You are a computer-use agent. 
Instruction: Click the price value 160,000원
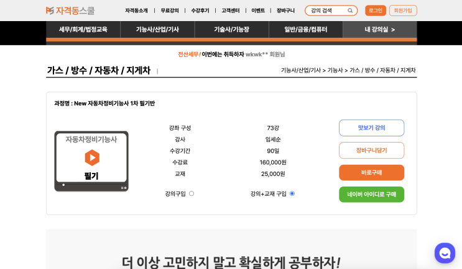tap(273, 162)
